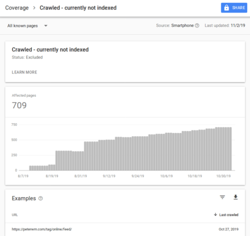This screenshot has width=250, height=236.
Task: Open the Source help question mark icon
Action: pos(197,26)
